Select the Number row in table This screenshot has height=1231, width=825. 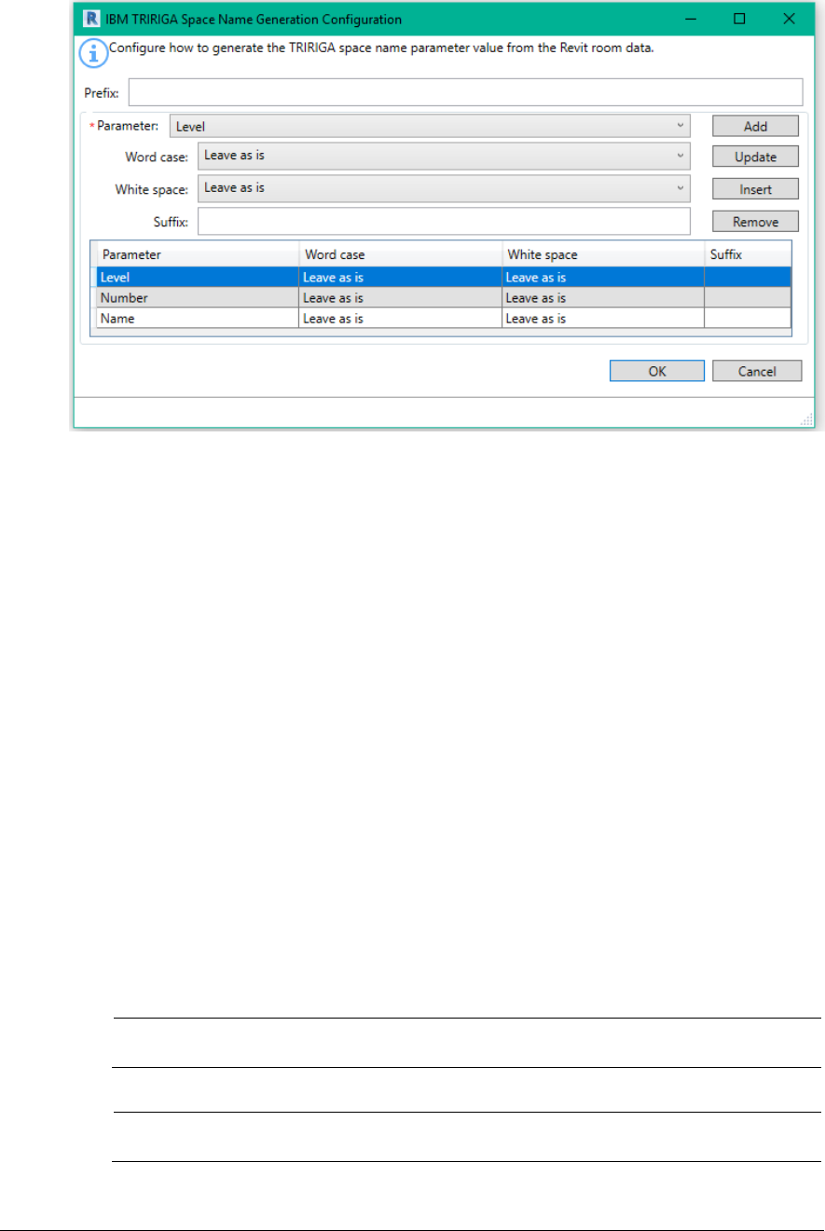444,297
